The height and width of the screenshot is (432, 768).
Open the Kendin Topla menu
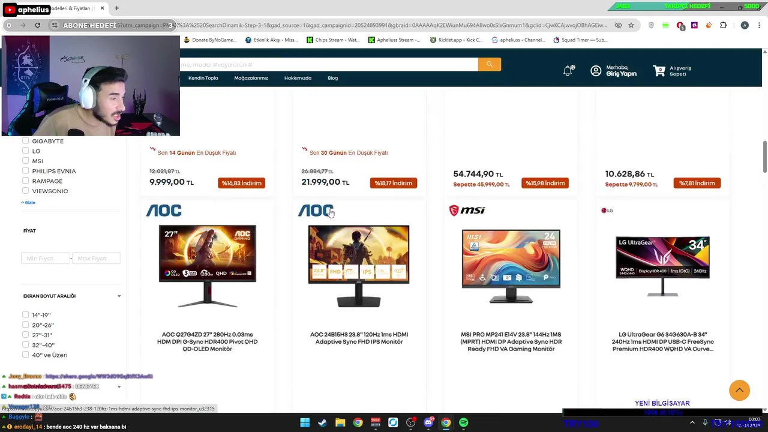[x=203, y=78]
